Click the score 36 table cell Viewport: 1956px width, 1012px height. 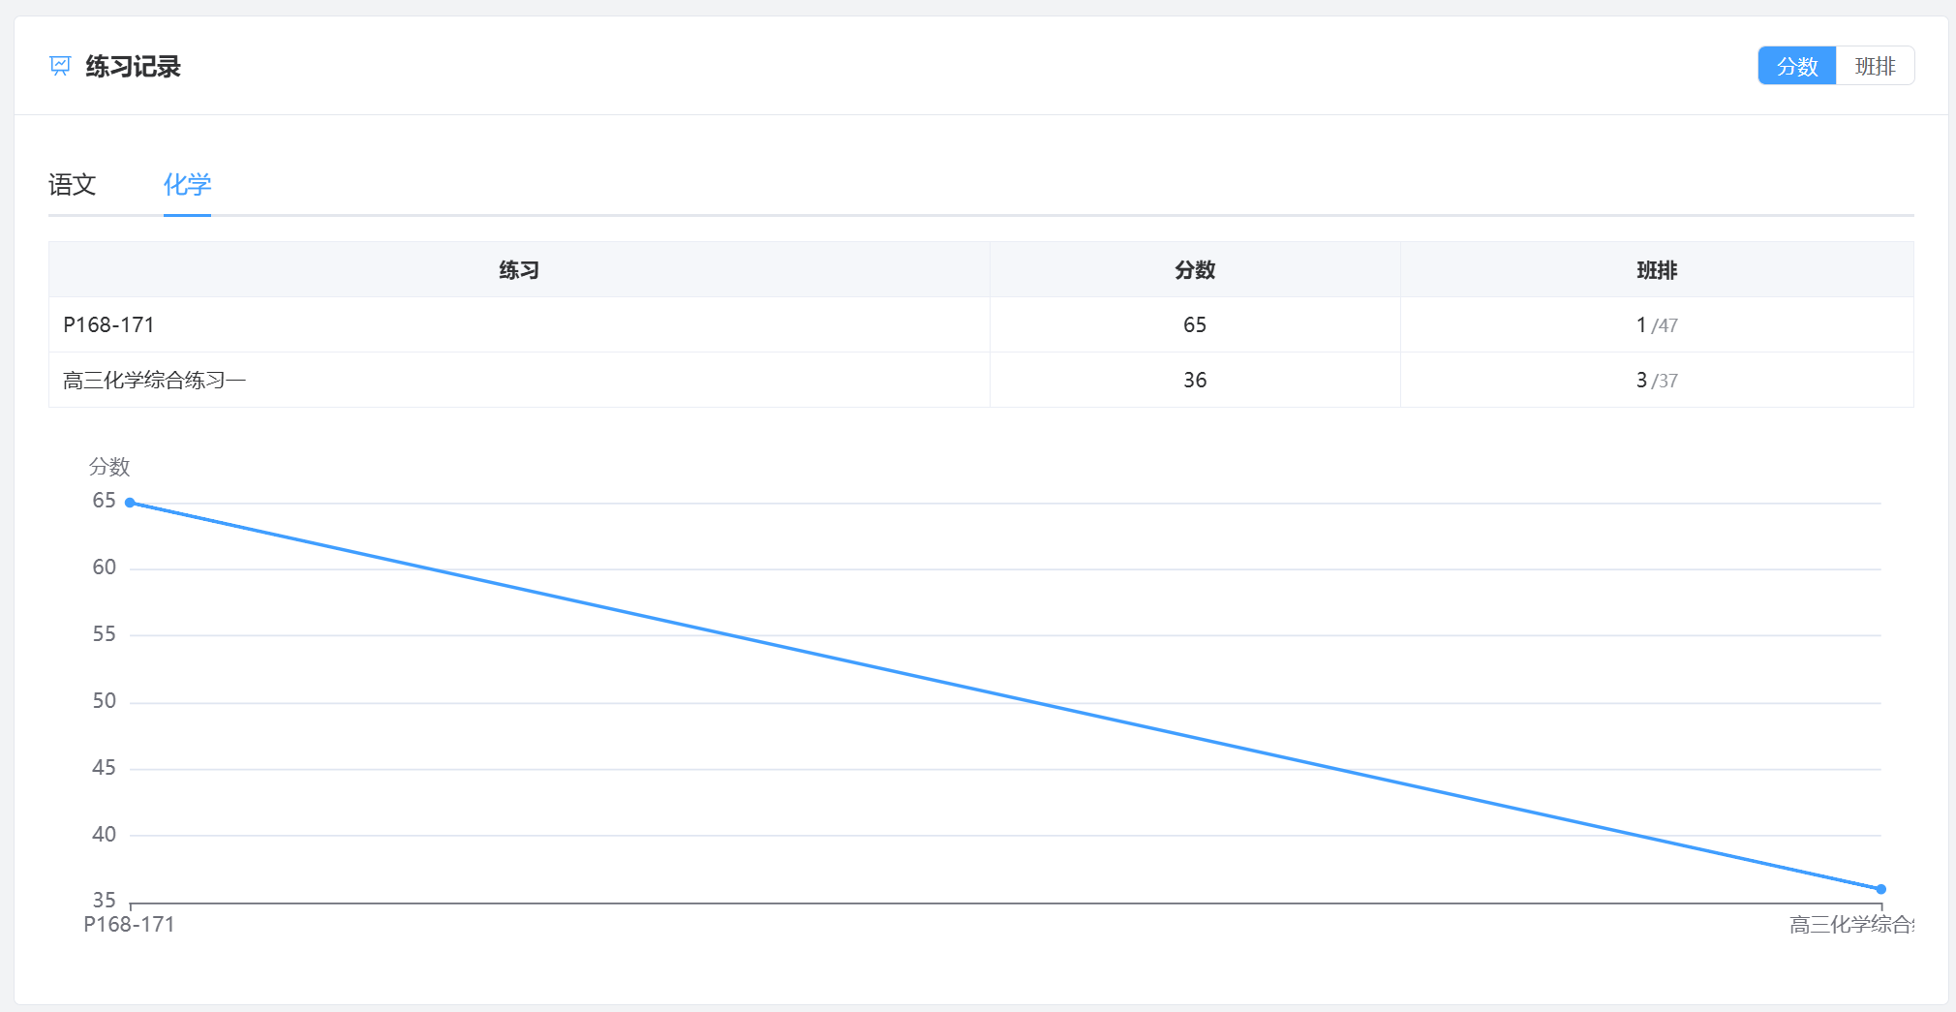coord(1195,380)
